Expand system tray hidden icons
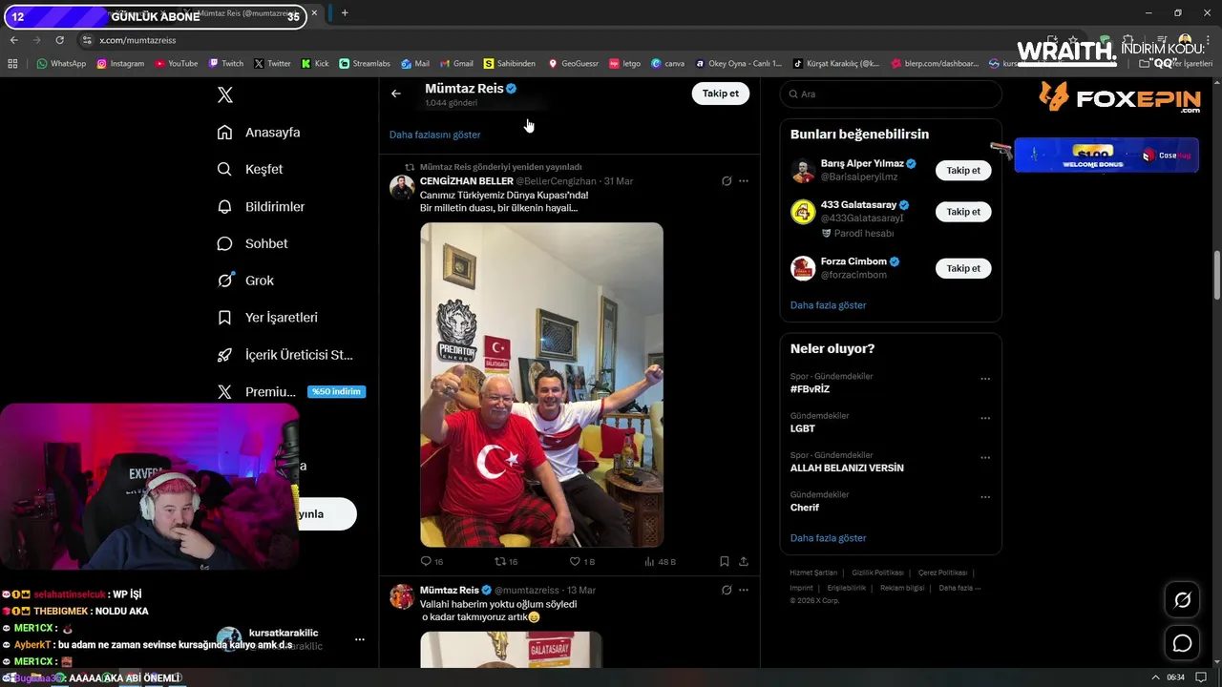 [x=1155, y=677]
